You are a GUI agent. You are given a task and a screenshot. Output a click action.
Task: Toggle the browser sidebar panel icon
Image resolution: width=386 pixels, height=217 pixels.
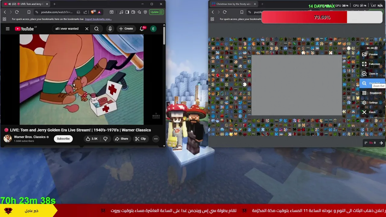pyautogui.click(x=127, y=12)
